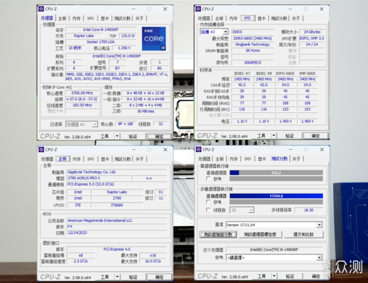The height and width of the screenshot is (283, 368).
Task: Minimize the mainboard window
Action: 133,150
